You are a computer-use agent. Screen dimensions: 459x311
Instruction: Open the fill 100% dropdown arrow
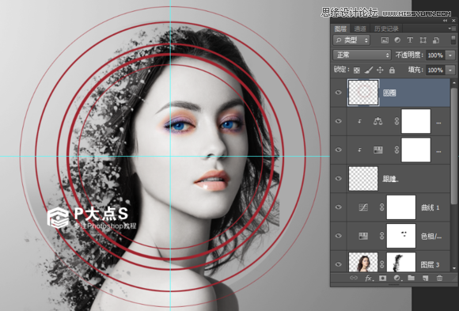450,70
